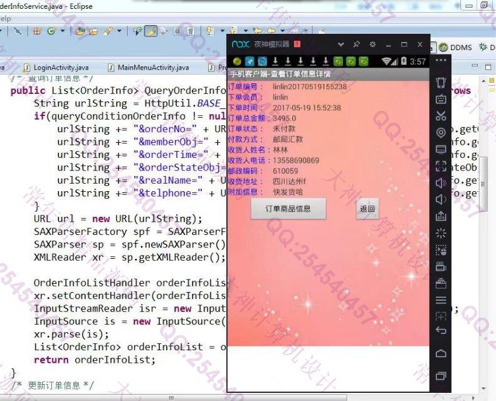496x401 pixels.
Task: Click the Eclipse open type folder icon
Action: tap(80, 31)
